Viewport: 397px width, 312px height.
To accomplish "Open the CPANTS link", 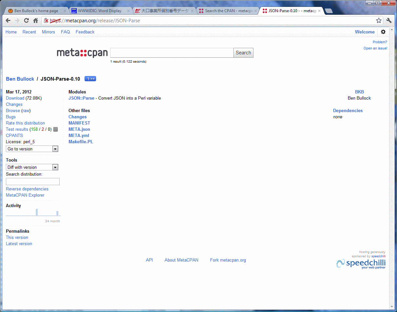I will (x=14, y=135).
